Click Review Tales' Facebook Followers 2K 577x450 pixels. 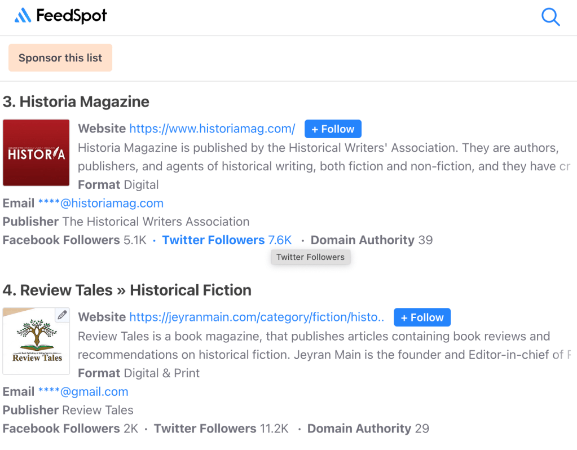(70, 429)
